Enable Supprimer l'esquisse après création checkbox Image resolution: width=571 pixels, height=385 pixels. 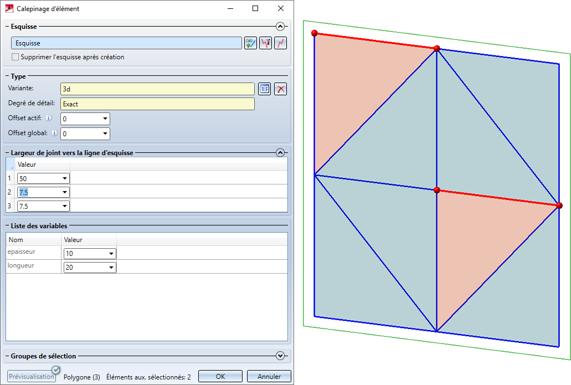click(16, 57)
